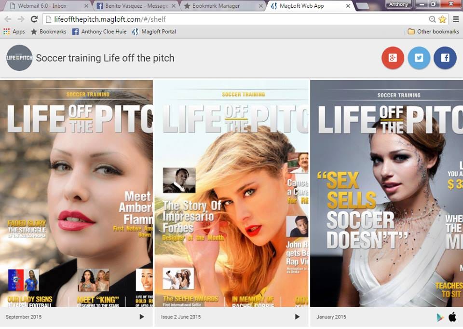The width and height of the screenshot is (463, 329).
Task: Close the Webmail 6.0 tab
Action: [x=86, y=6]
